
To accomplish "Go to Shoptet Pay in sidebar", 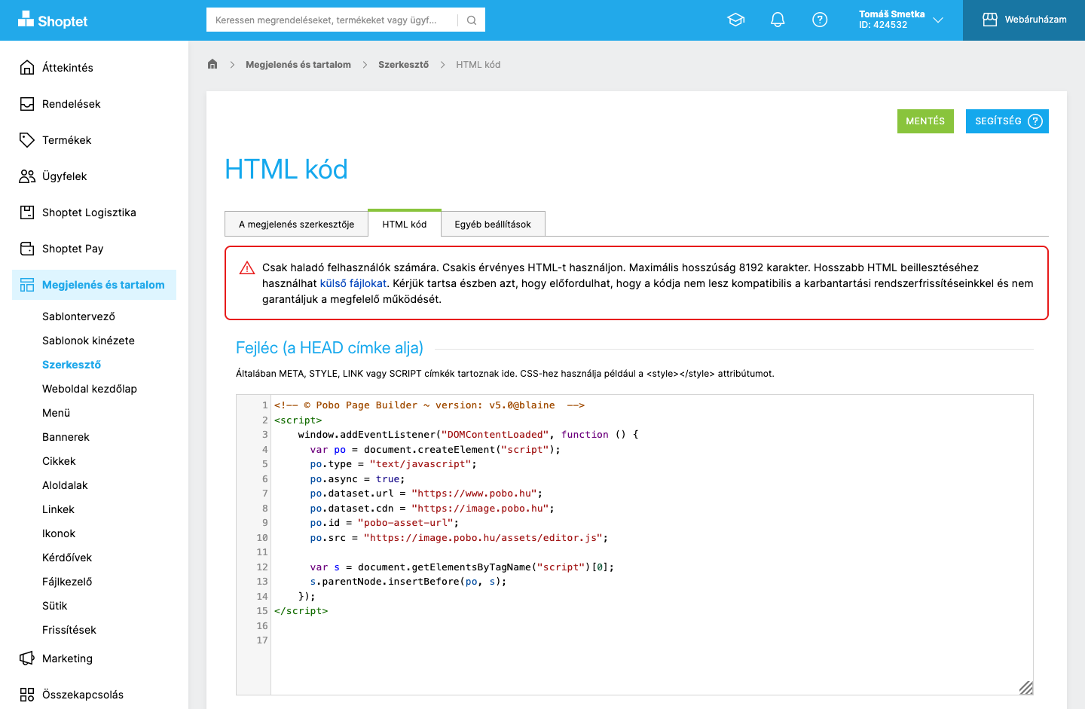I will click(x=73, y=249).
